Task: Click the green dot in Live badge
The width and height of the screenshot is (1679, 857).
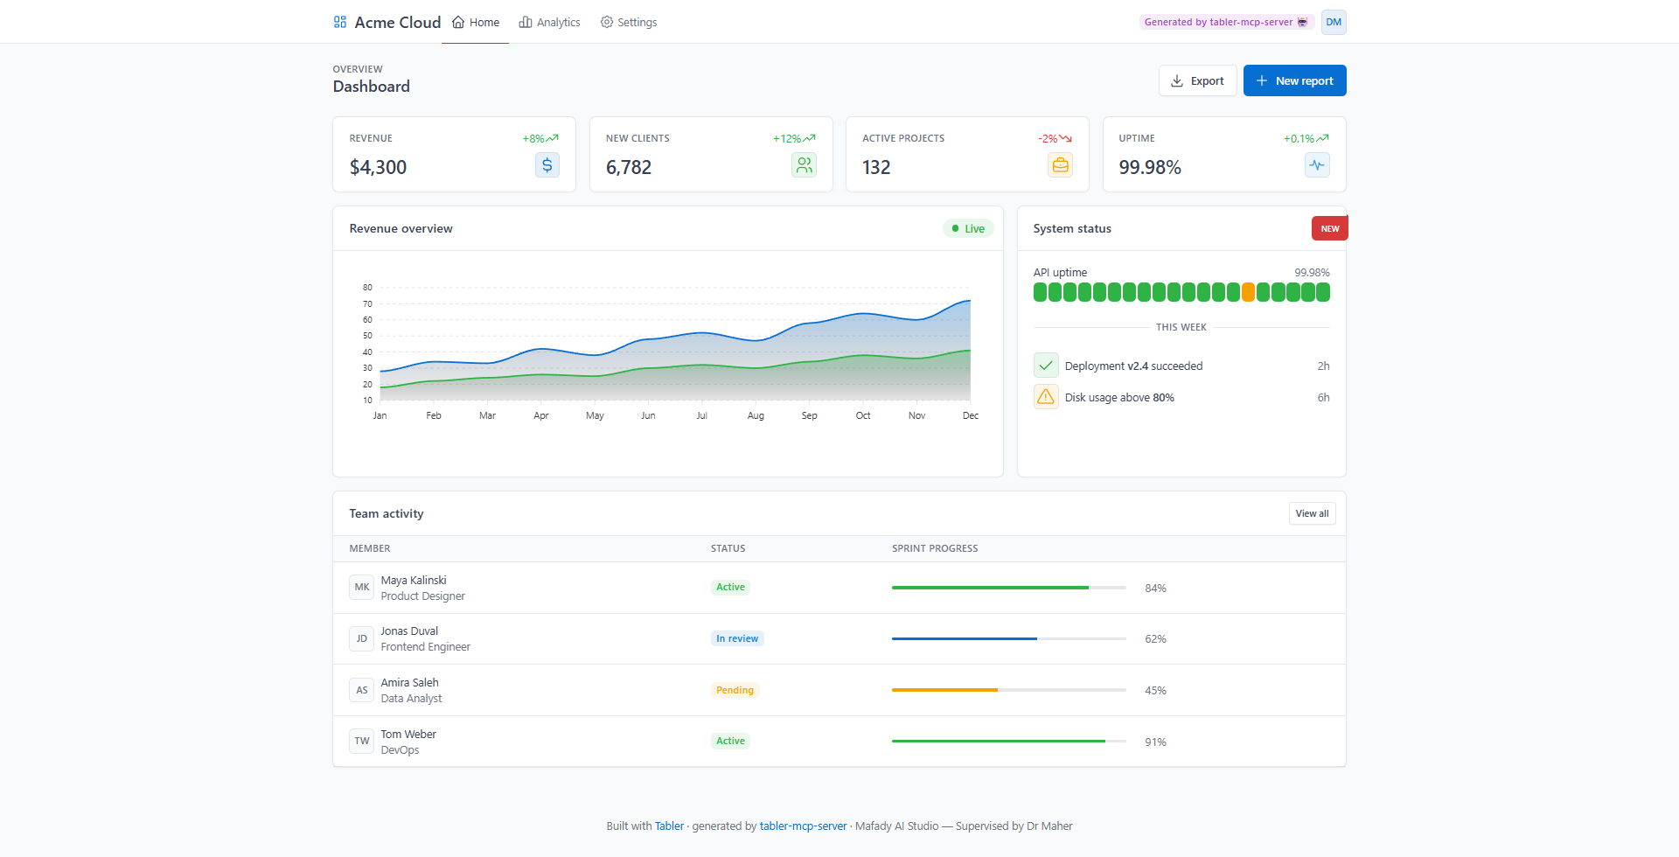Action: [x=955, y=228]
